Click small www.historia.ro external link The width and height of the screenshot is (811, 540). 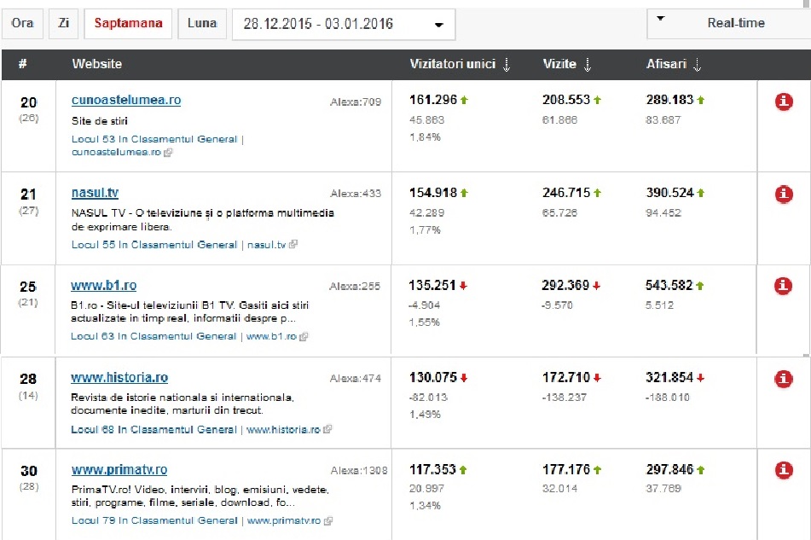click(283, 429)
